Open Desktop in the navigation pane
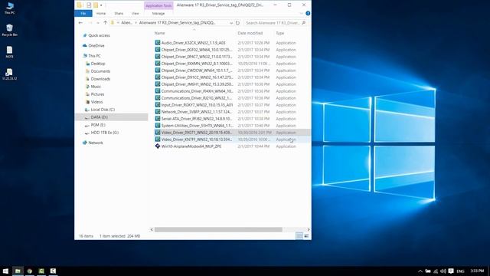This screenshot has height=276, width=490. [x=98, y=64]
